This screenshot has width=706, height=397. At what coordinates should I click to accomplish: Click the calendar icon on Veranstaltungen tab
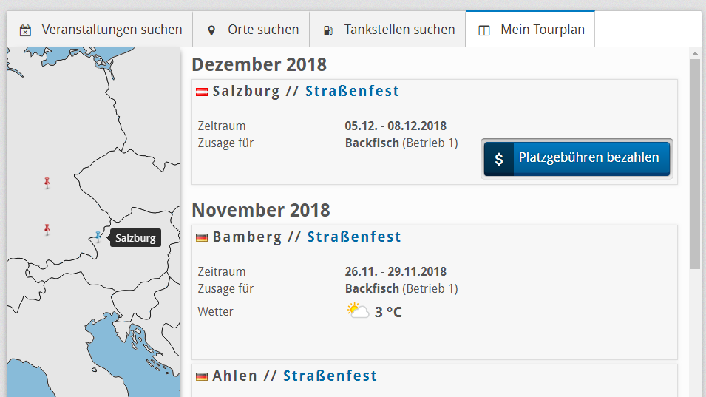click(x=25, y=30)
